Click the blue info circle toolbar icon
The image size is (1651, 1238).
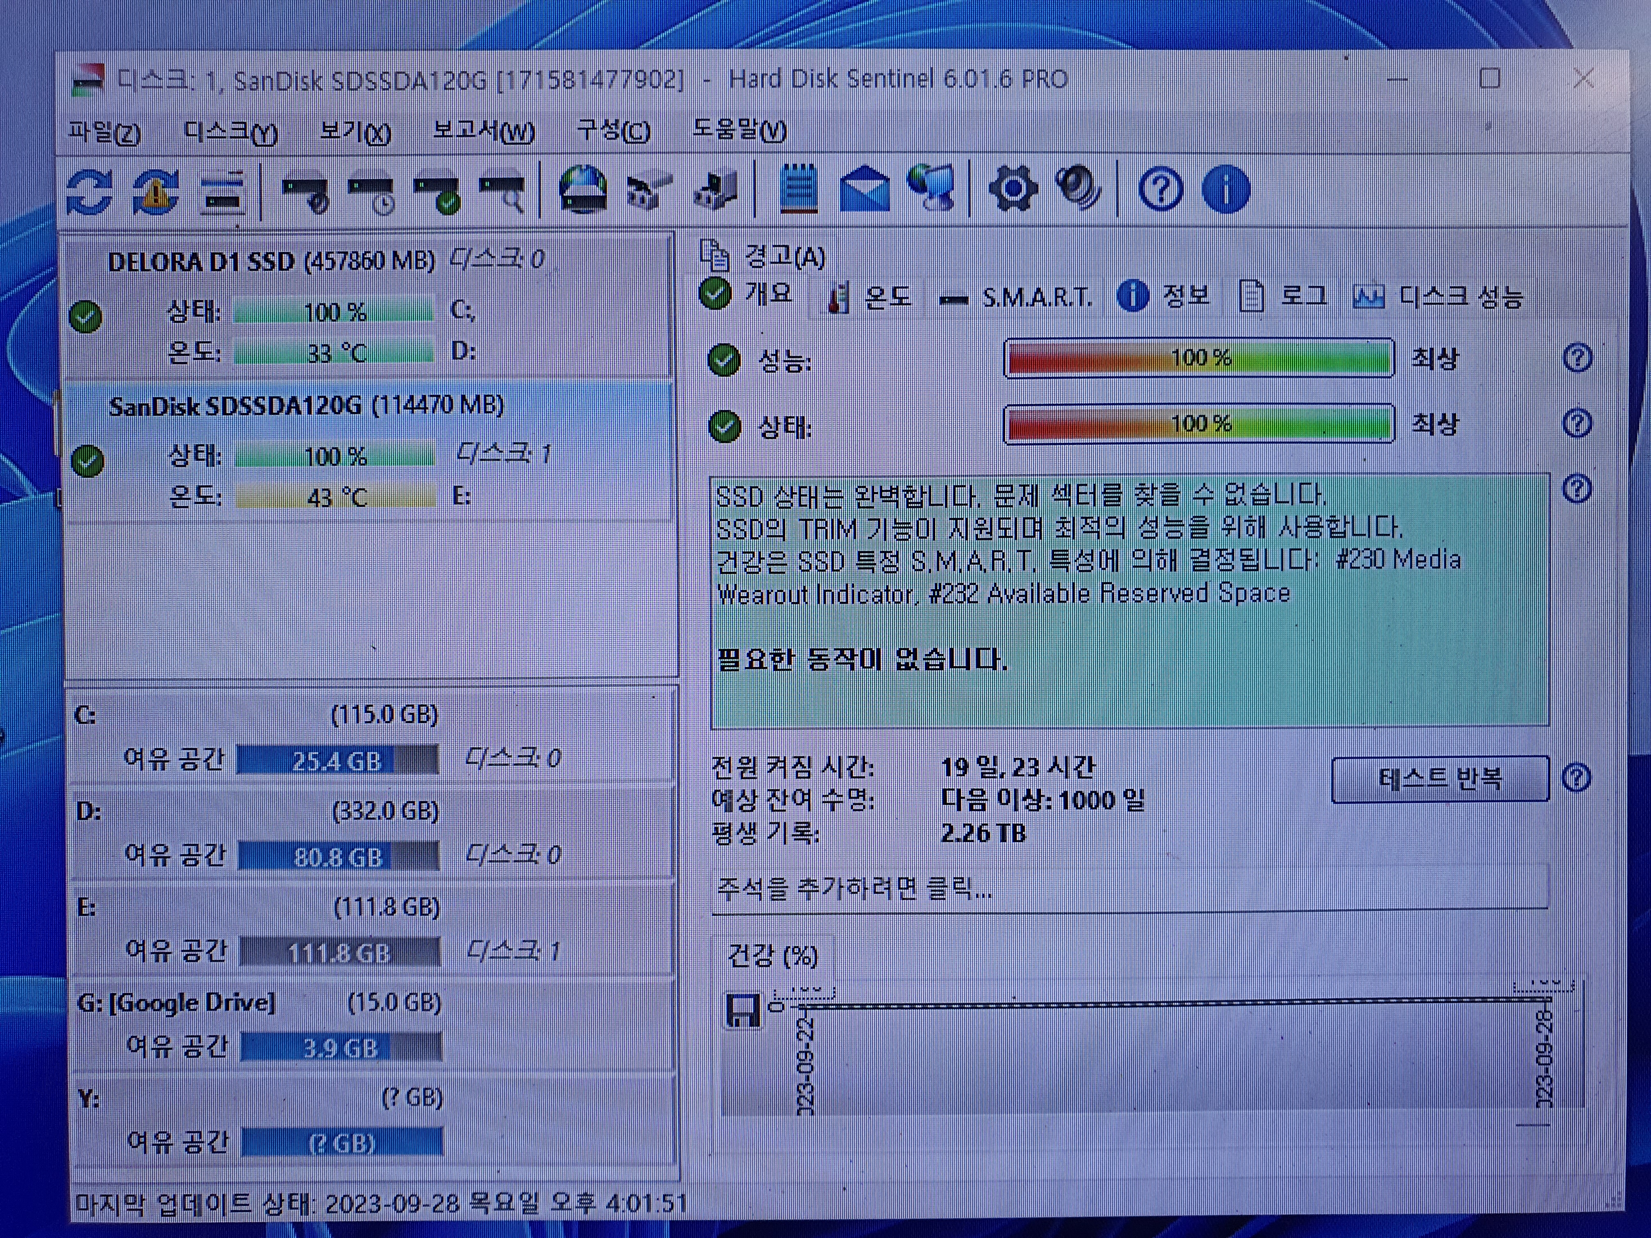(x=1226, y=190)
